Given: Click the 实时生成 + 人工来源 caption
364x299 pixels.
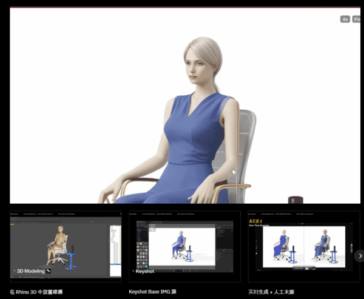Looking at the screenshot, I should coord(271,292).
